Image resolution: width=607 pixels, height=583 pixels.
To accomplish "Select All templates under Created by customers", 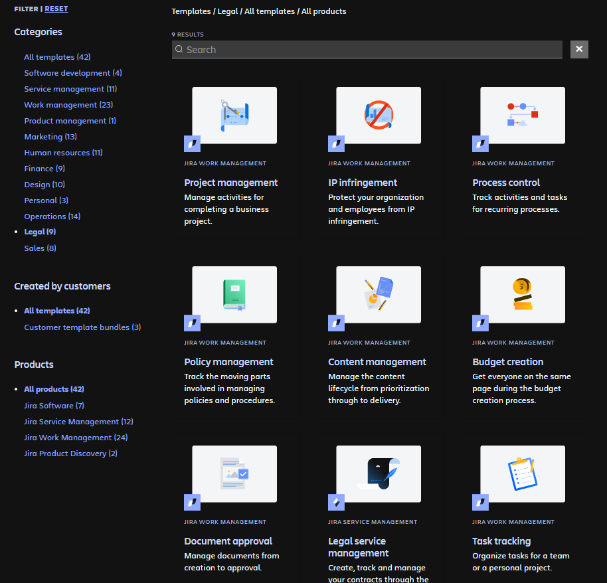I will [56, 310].
